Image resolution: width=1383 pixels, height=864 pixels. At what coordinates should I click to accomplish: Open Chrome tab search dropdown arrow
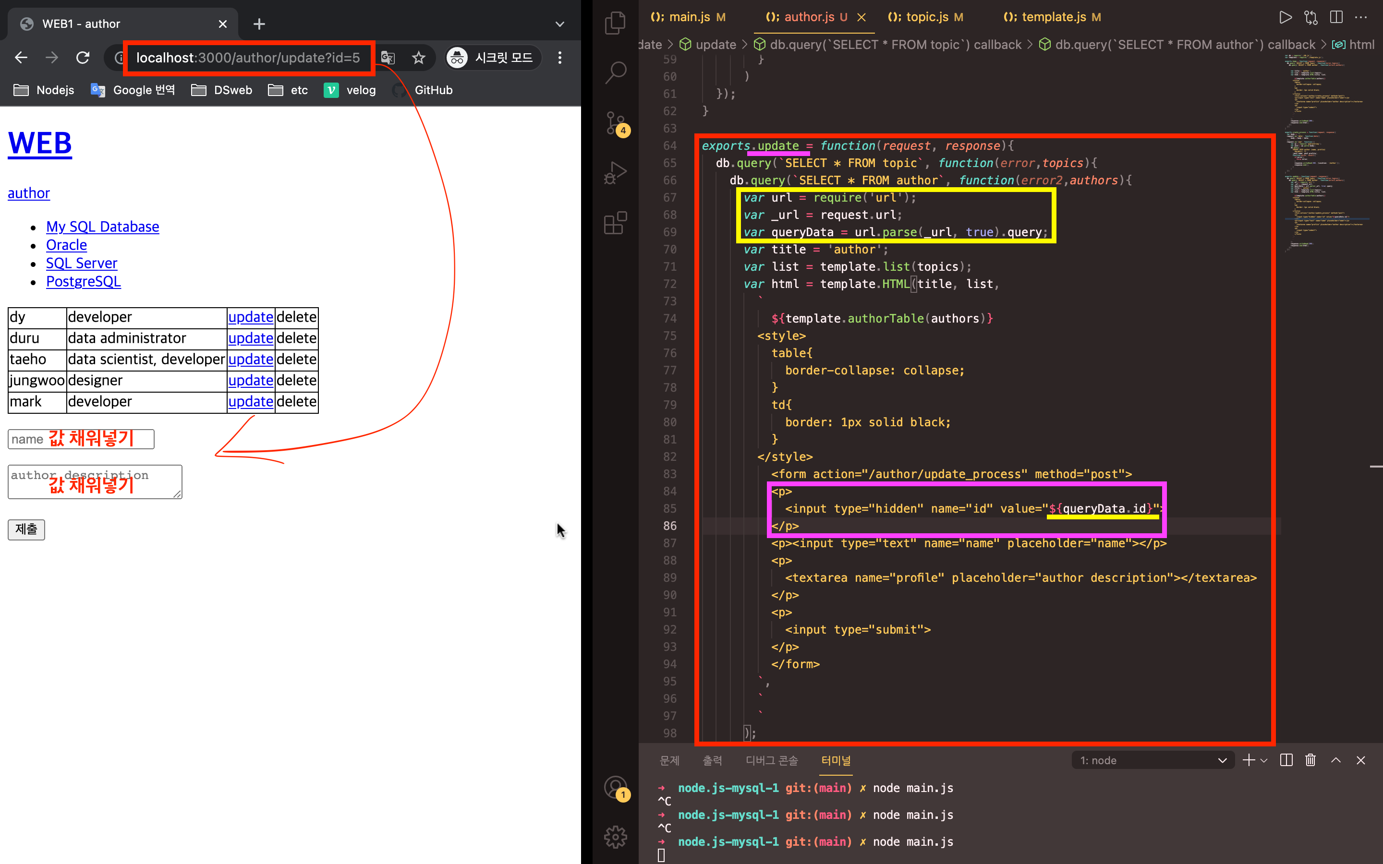click(x=559, y=24)
